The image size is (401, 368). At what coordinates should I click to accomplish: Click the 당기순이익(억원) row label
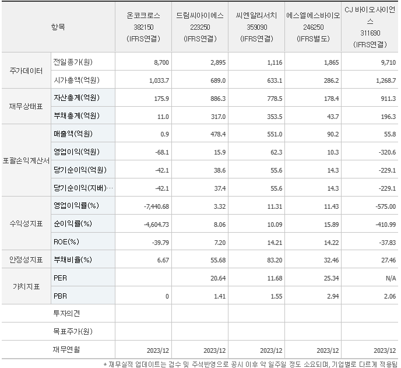tap(80, 170)
